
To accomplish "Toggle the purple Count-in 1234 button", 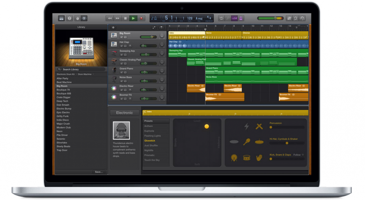I will [x=234, y=18].
